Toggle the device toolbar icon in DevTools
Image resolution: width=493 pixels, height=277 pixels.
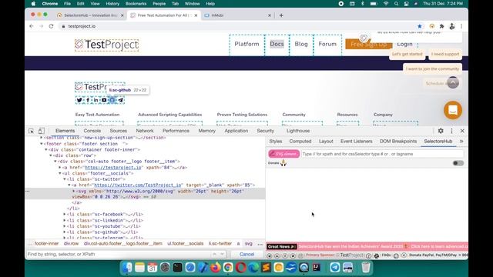pyautogui.click(x=41, y=131)
